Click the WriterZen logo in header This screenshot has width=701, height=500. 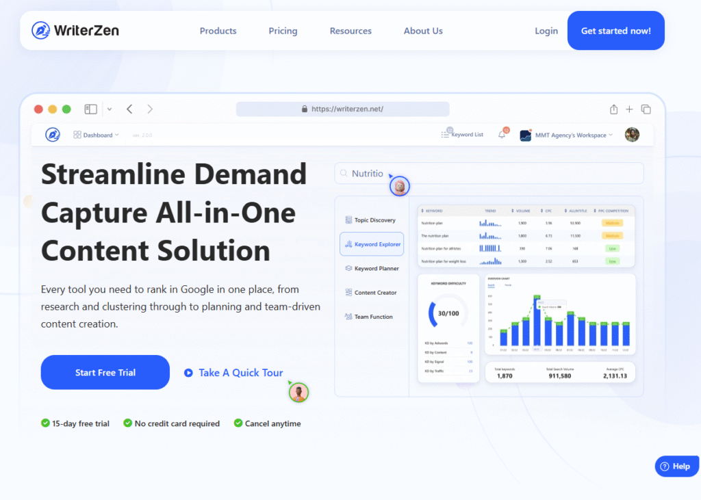click(x=75, y=31)
